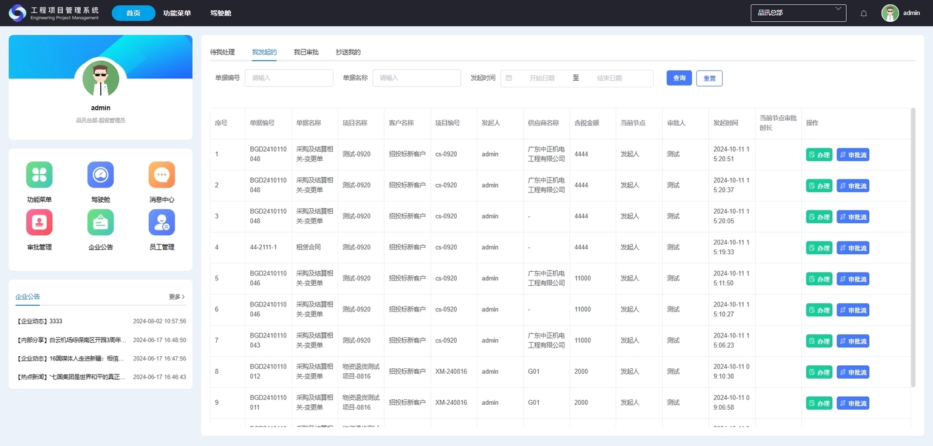Open the 企业公告 briefcase icon
Image resolution: width=933 pixels, height=446 pixels.
[x=100, y=222]
